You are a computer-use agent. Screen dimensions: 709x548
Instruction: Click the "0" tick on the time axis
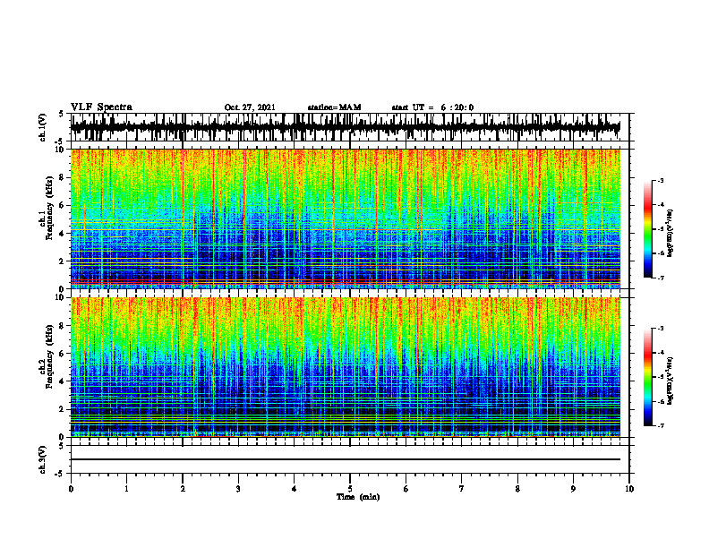click(71, 489)
